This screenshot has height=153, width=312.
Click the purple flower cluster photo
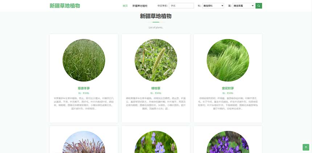[228, 142]
